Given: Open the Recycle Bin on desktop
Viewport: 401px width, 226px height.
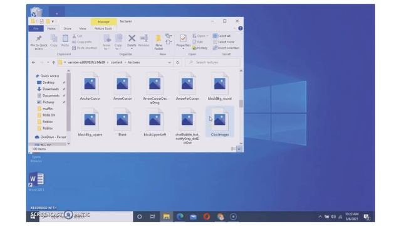Looking at the screenshot, I should click(36, 11).
